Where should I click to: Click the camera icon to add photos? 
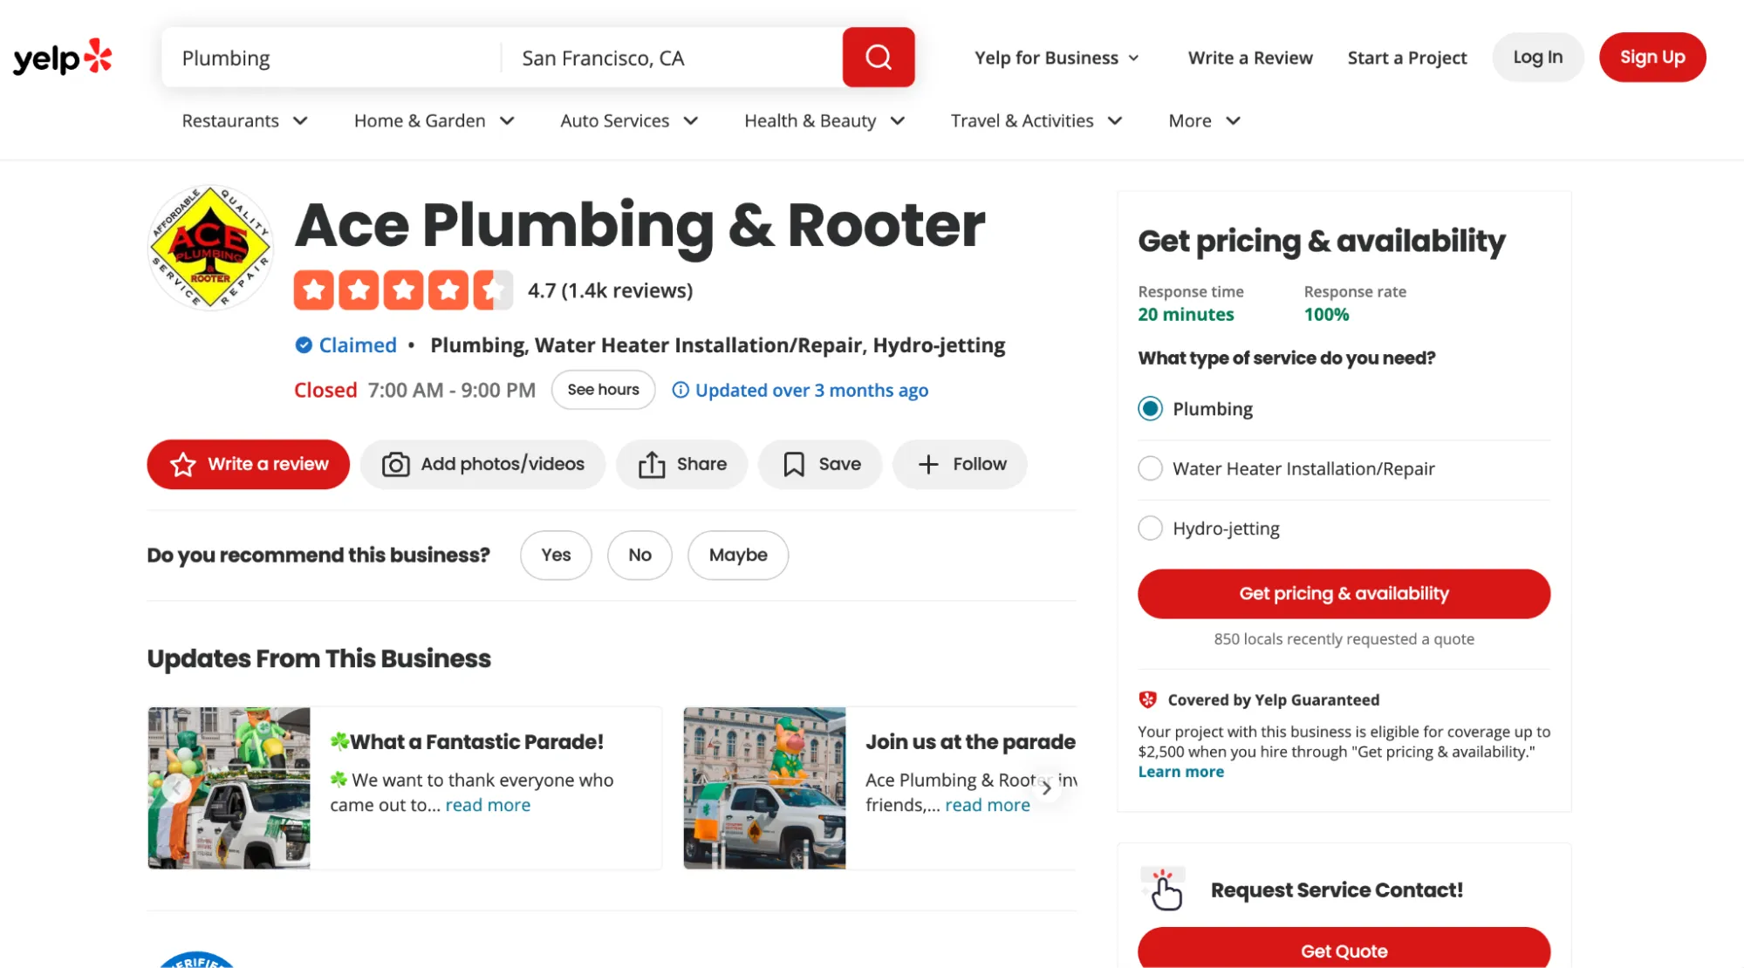pos(395,465)
